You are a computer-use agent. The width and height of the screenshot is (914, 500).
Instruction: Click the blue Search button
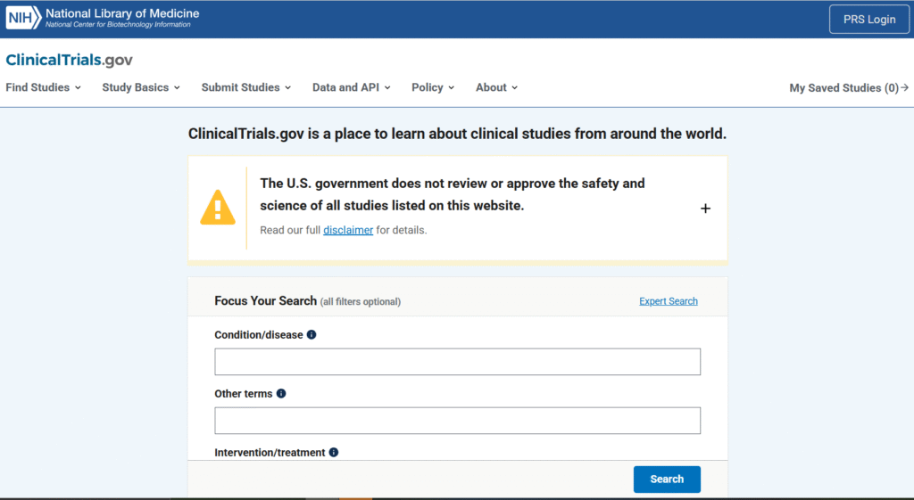[x=667, y=480]
